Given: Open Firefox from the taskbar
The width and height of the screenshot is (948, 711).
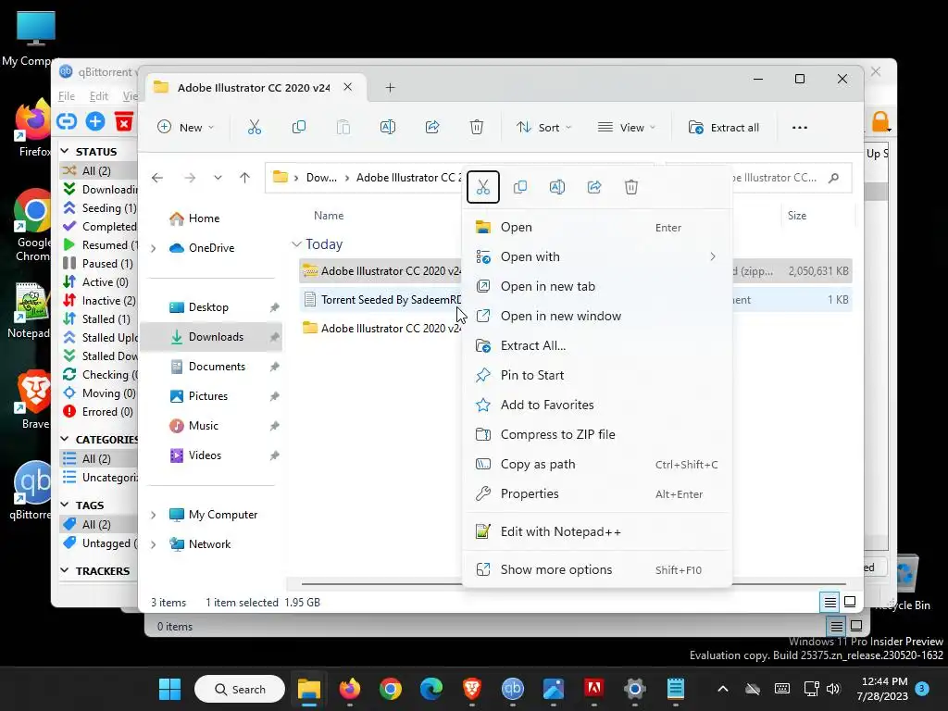Looking at the screenshot, I should (x=349, y=689).
